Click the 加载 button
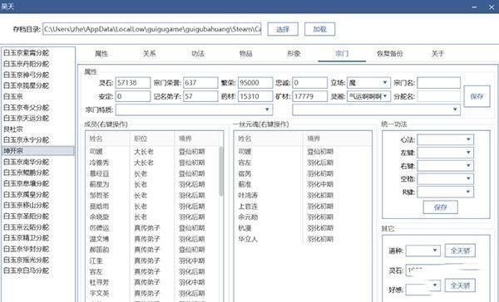499x302 pixels. [319, 29]
